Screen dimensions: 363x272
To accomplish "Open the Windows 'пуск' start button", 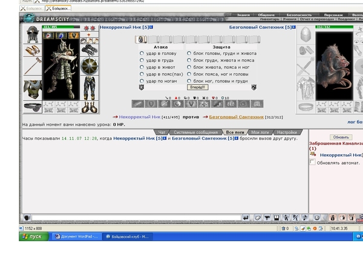I will click(x=34, y=236).
